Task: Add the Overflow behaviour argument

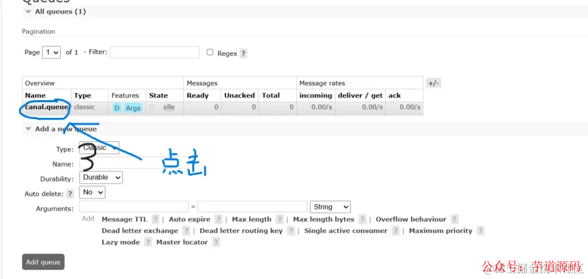Action: pos(411,219)
